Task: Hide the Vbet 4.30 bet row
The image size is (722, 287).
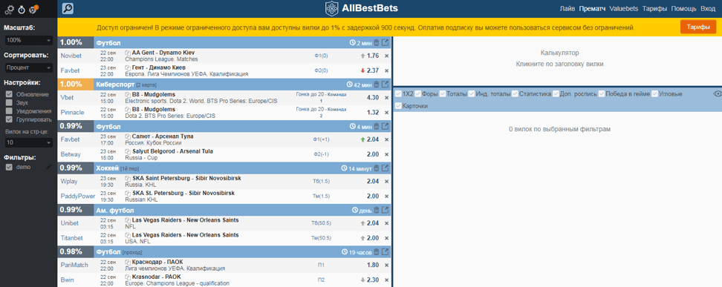Action: point(386,98)
